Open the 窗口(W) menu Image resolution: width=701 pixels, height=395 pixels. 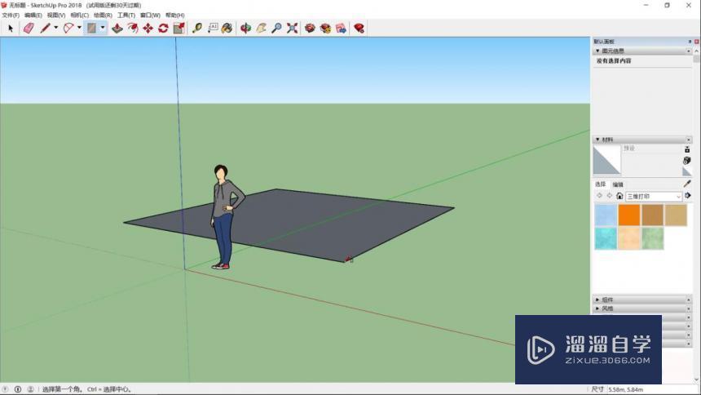[x=150, y=16]
